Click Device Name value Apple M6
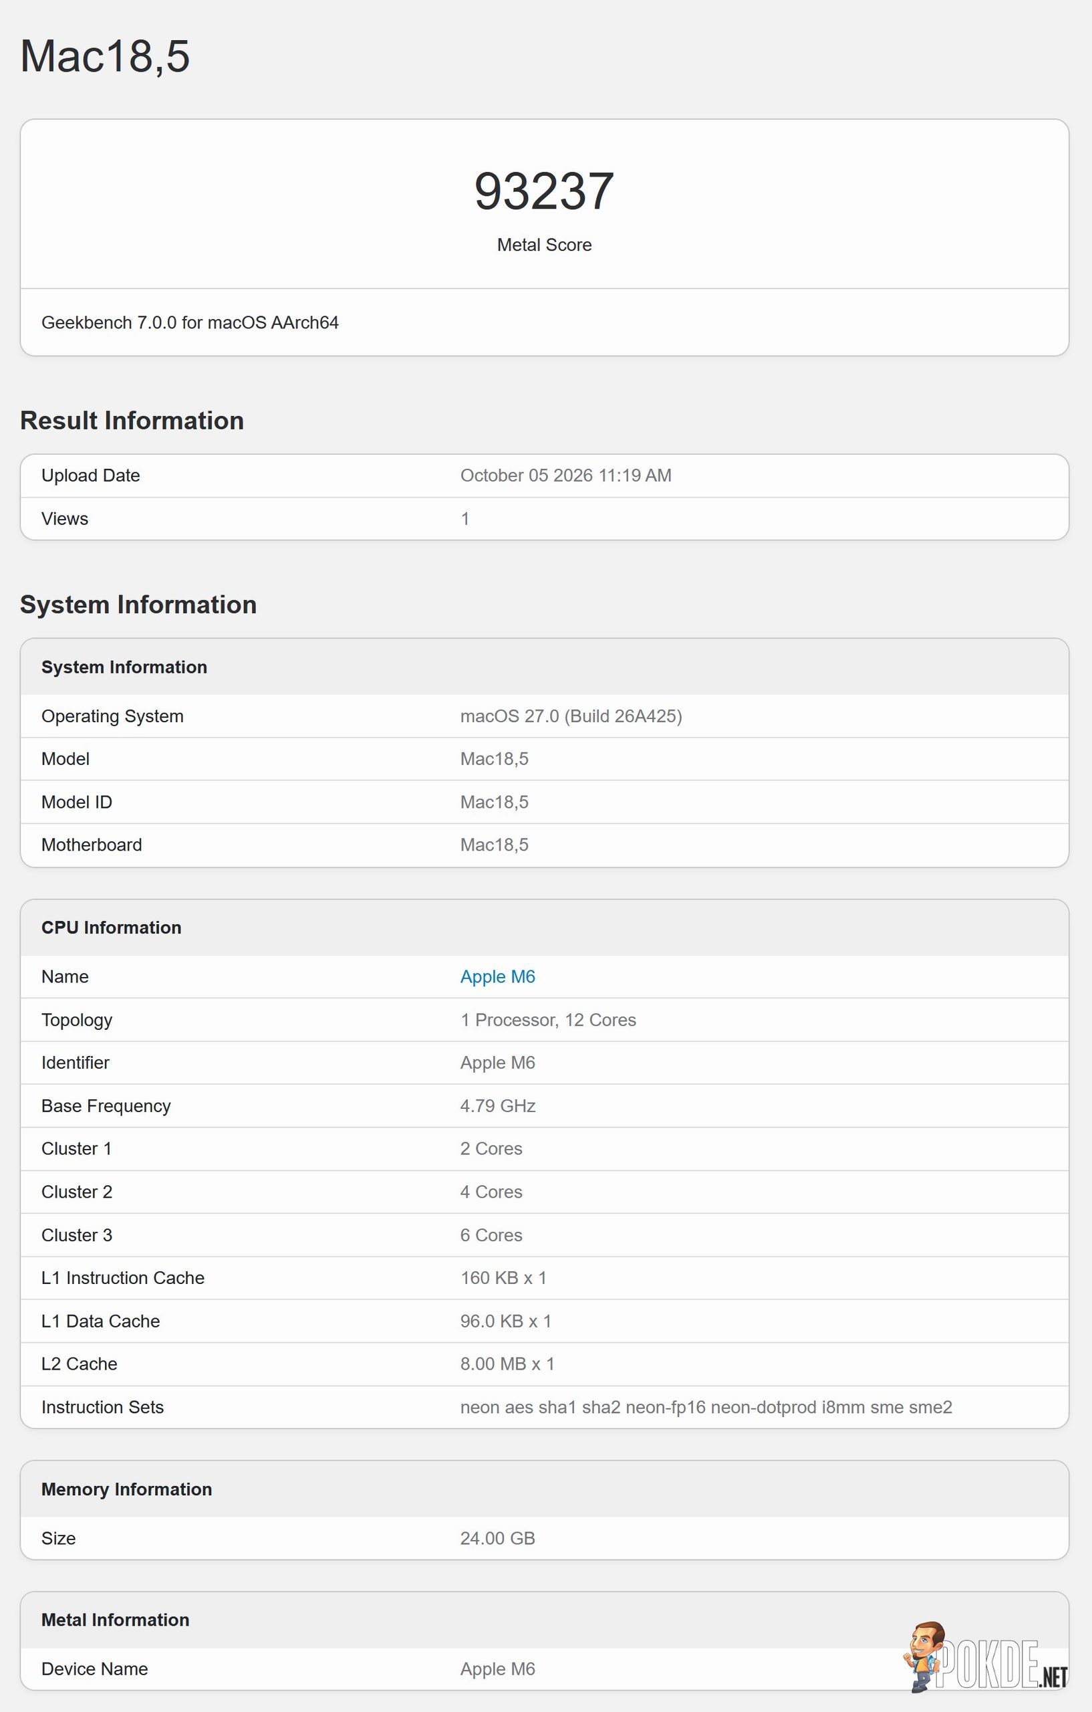Screen dimensions: 1092x1712 click(497, 1669)
